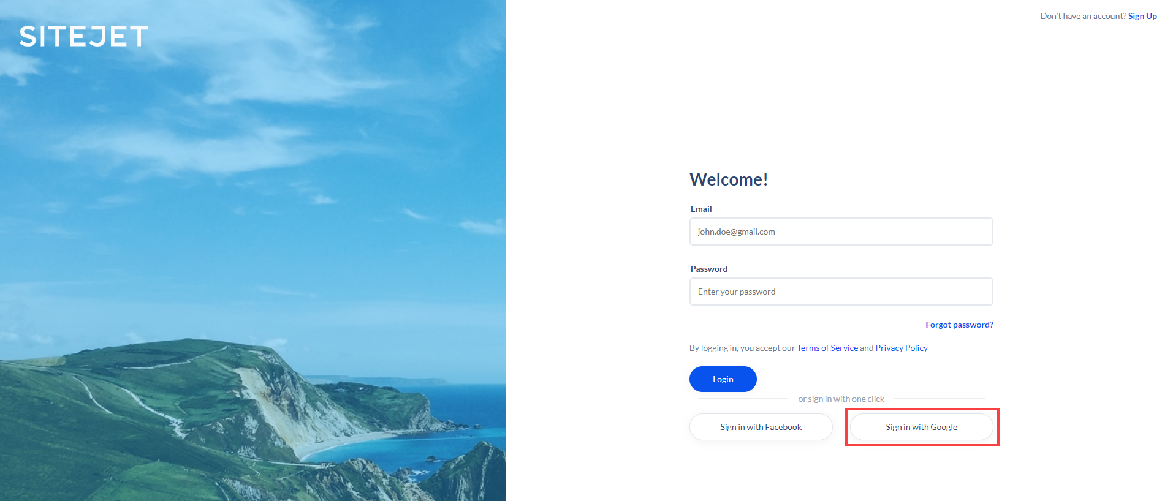Click the Welcome! heading

click(x=729, y=179)
